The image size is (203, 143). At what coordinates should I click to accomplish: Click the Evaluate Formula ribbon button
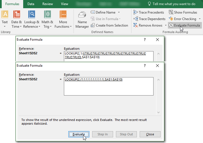[184, 25]
